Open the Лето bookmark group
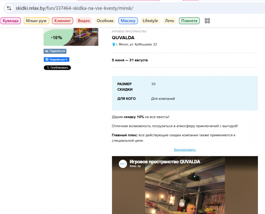 [x=169, y=21]
